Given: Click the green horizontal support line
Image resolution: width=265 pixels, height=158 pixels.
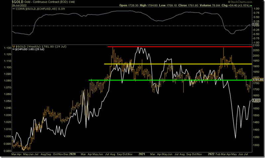Looking at the screenshot, I should [x=170, y=80].
